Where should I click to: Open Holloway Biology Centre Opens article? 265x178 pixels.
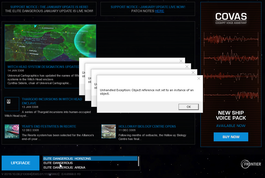[147, 126]
